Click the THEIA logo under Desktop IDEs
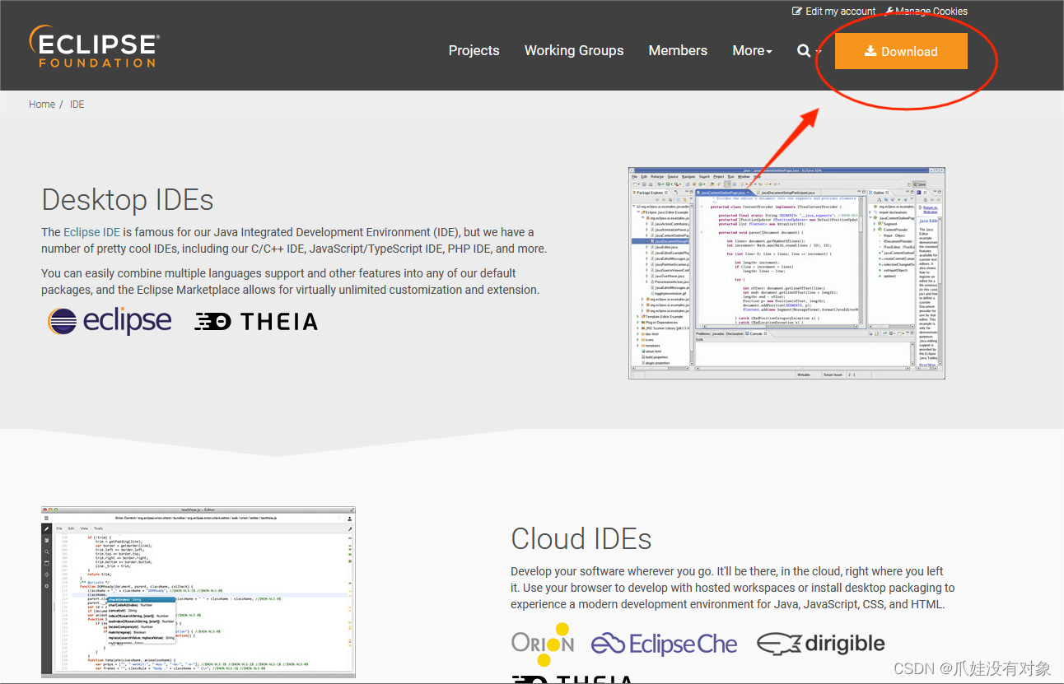This screenshot has width=1064, height=684. [x=256, y=322]
